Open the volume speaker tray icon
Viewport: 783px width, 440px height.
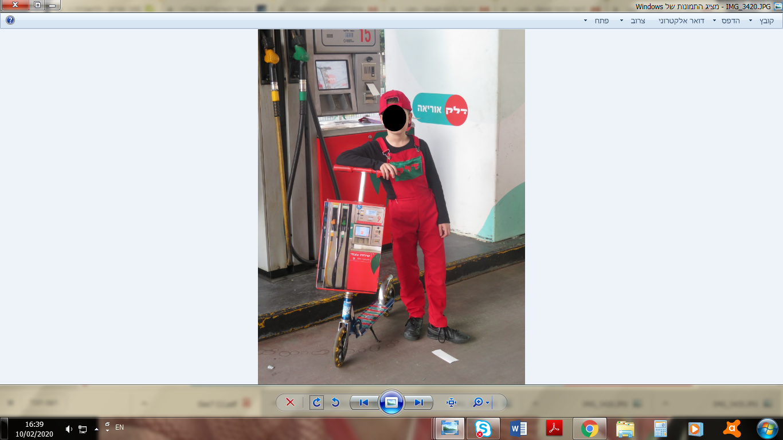click(x=69, y=429)
